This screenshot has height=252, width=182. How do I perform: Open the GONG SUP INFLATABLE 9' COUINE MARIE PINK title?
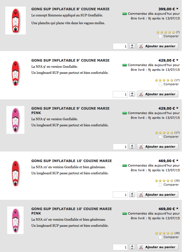pyautogui.click(x=70, y=110)
